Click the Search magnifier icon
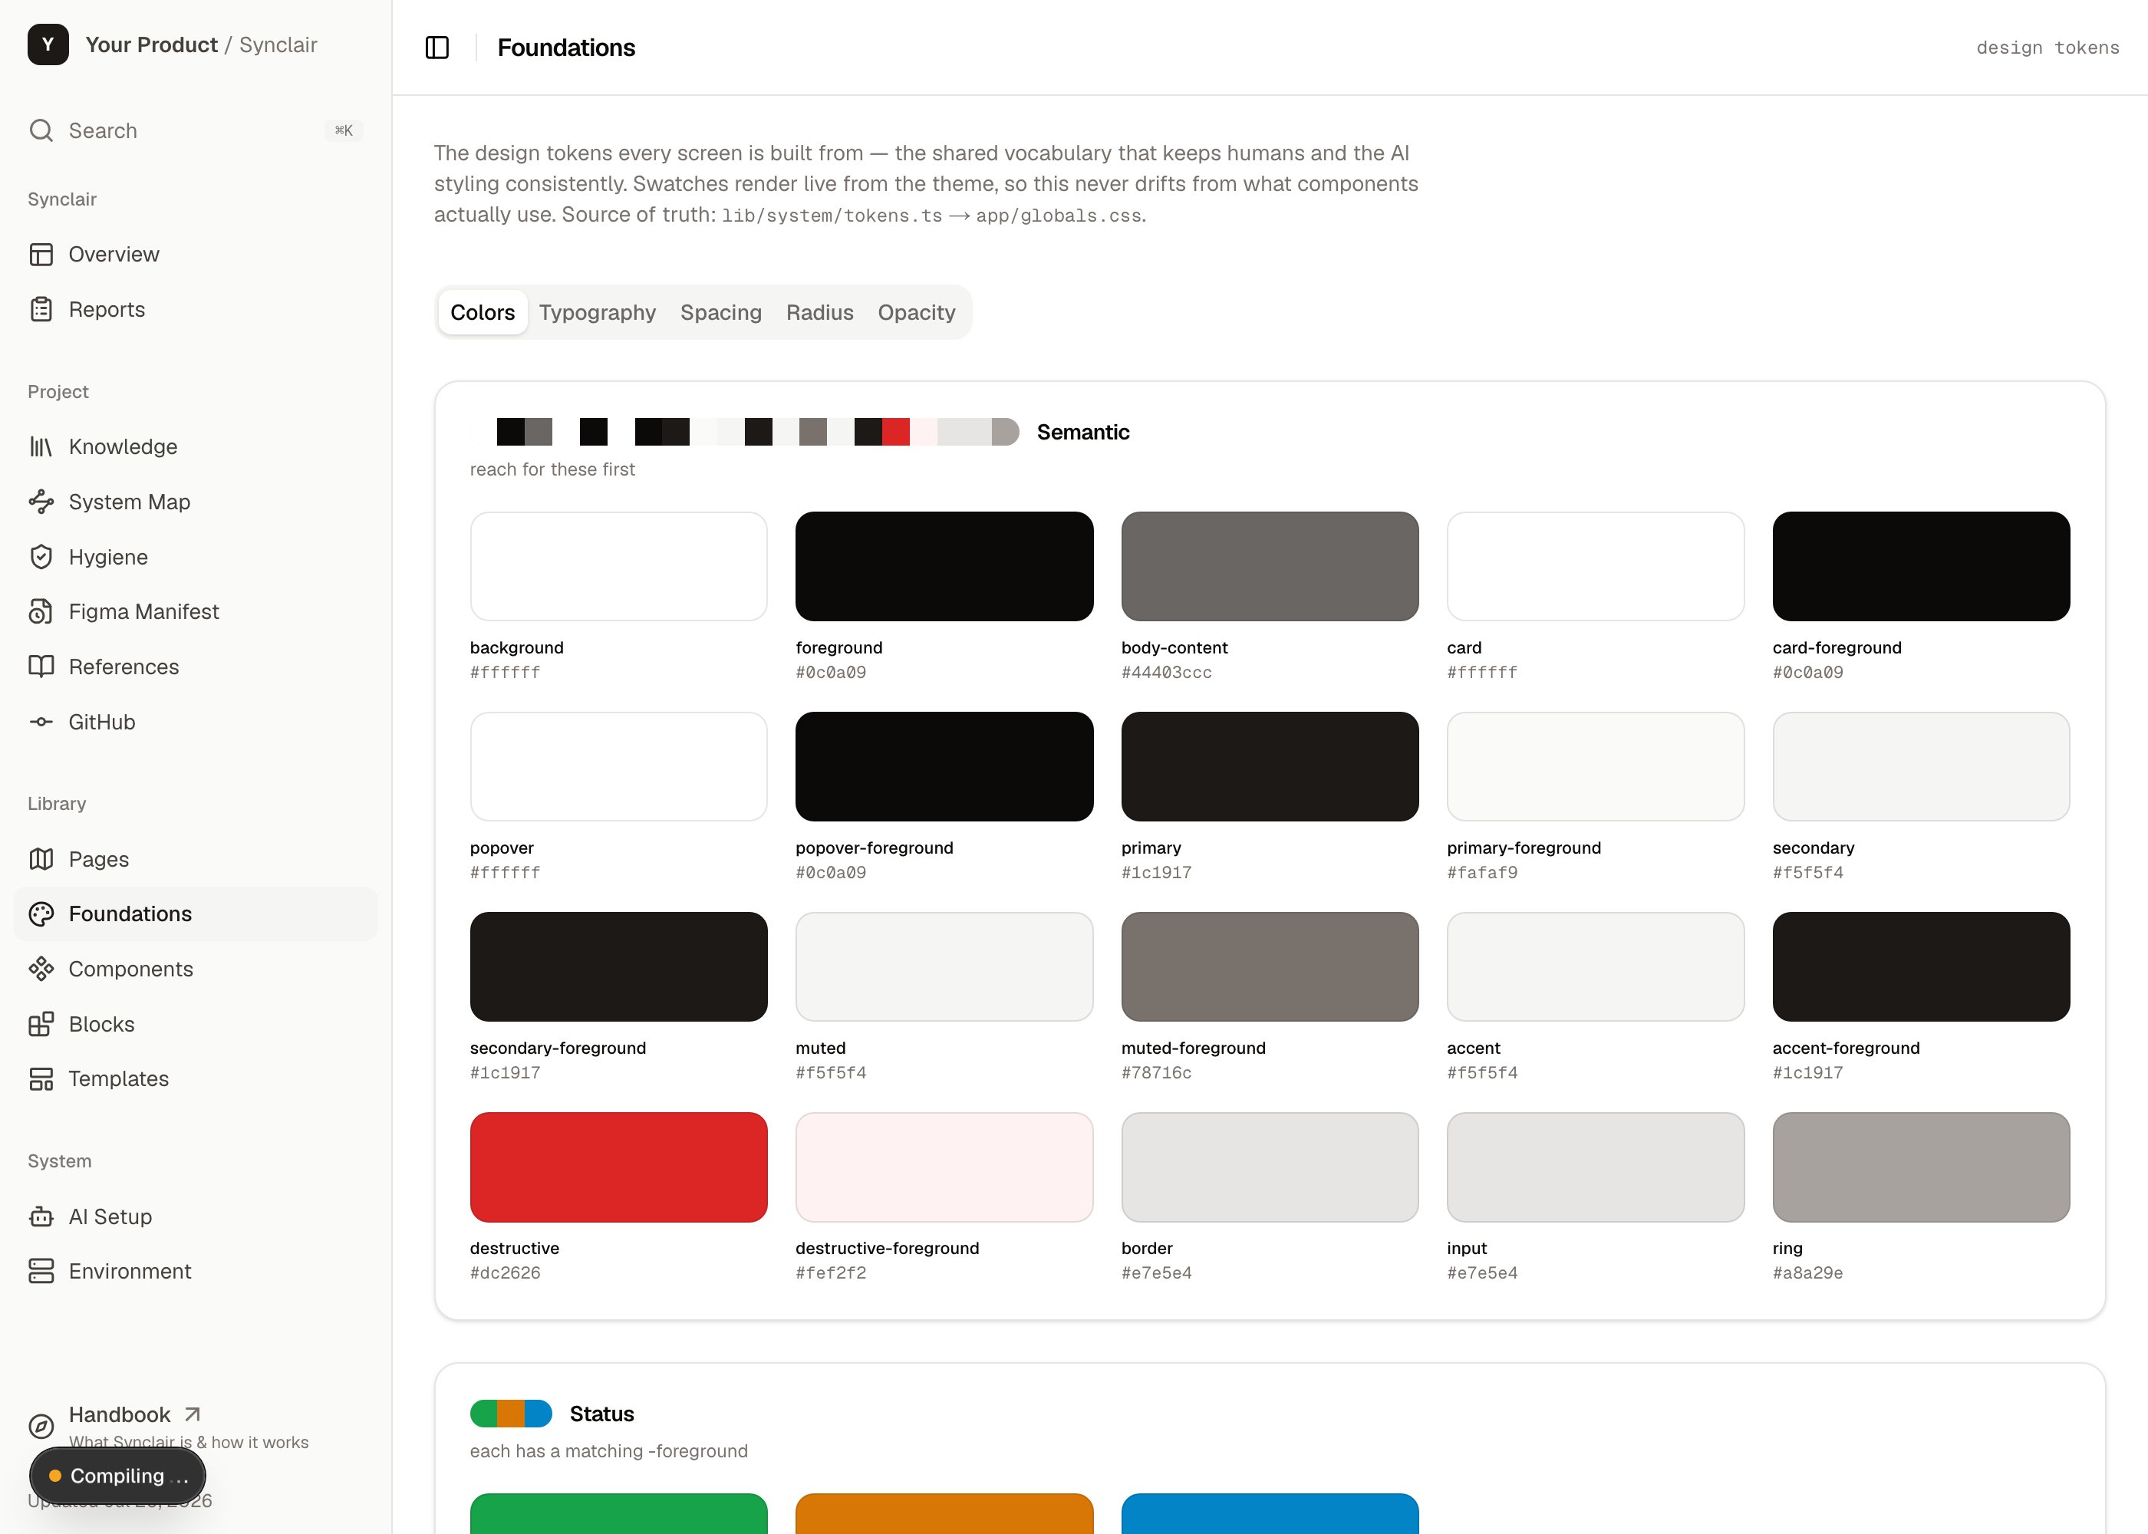The height and width of the screenshot is (1534, 2148). [x=41, y=130]
